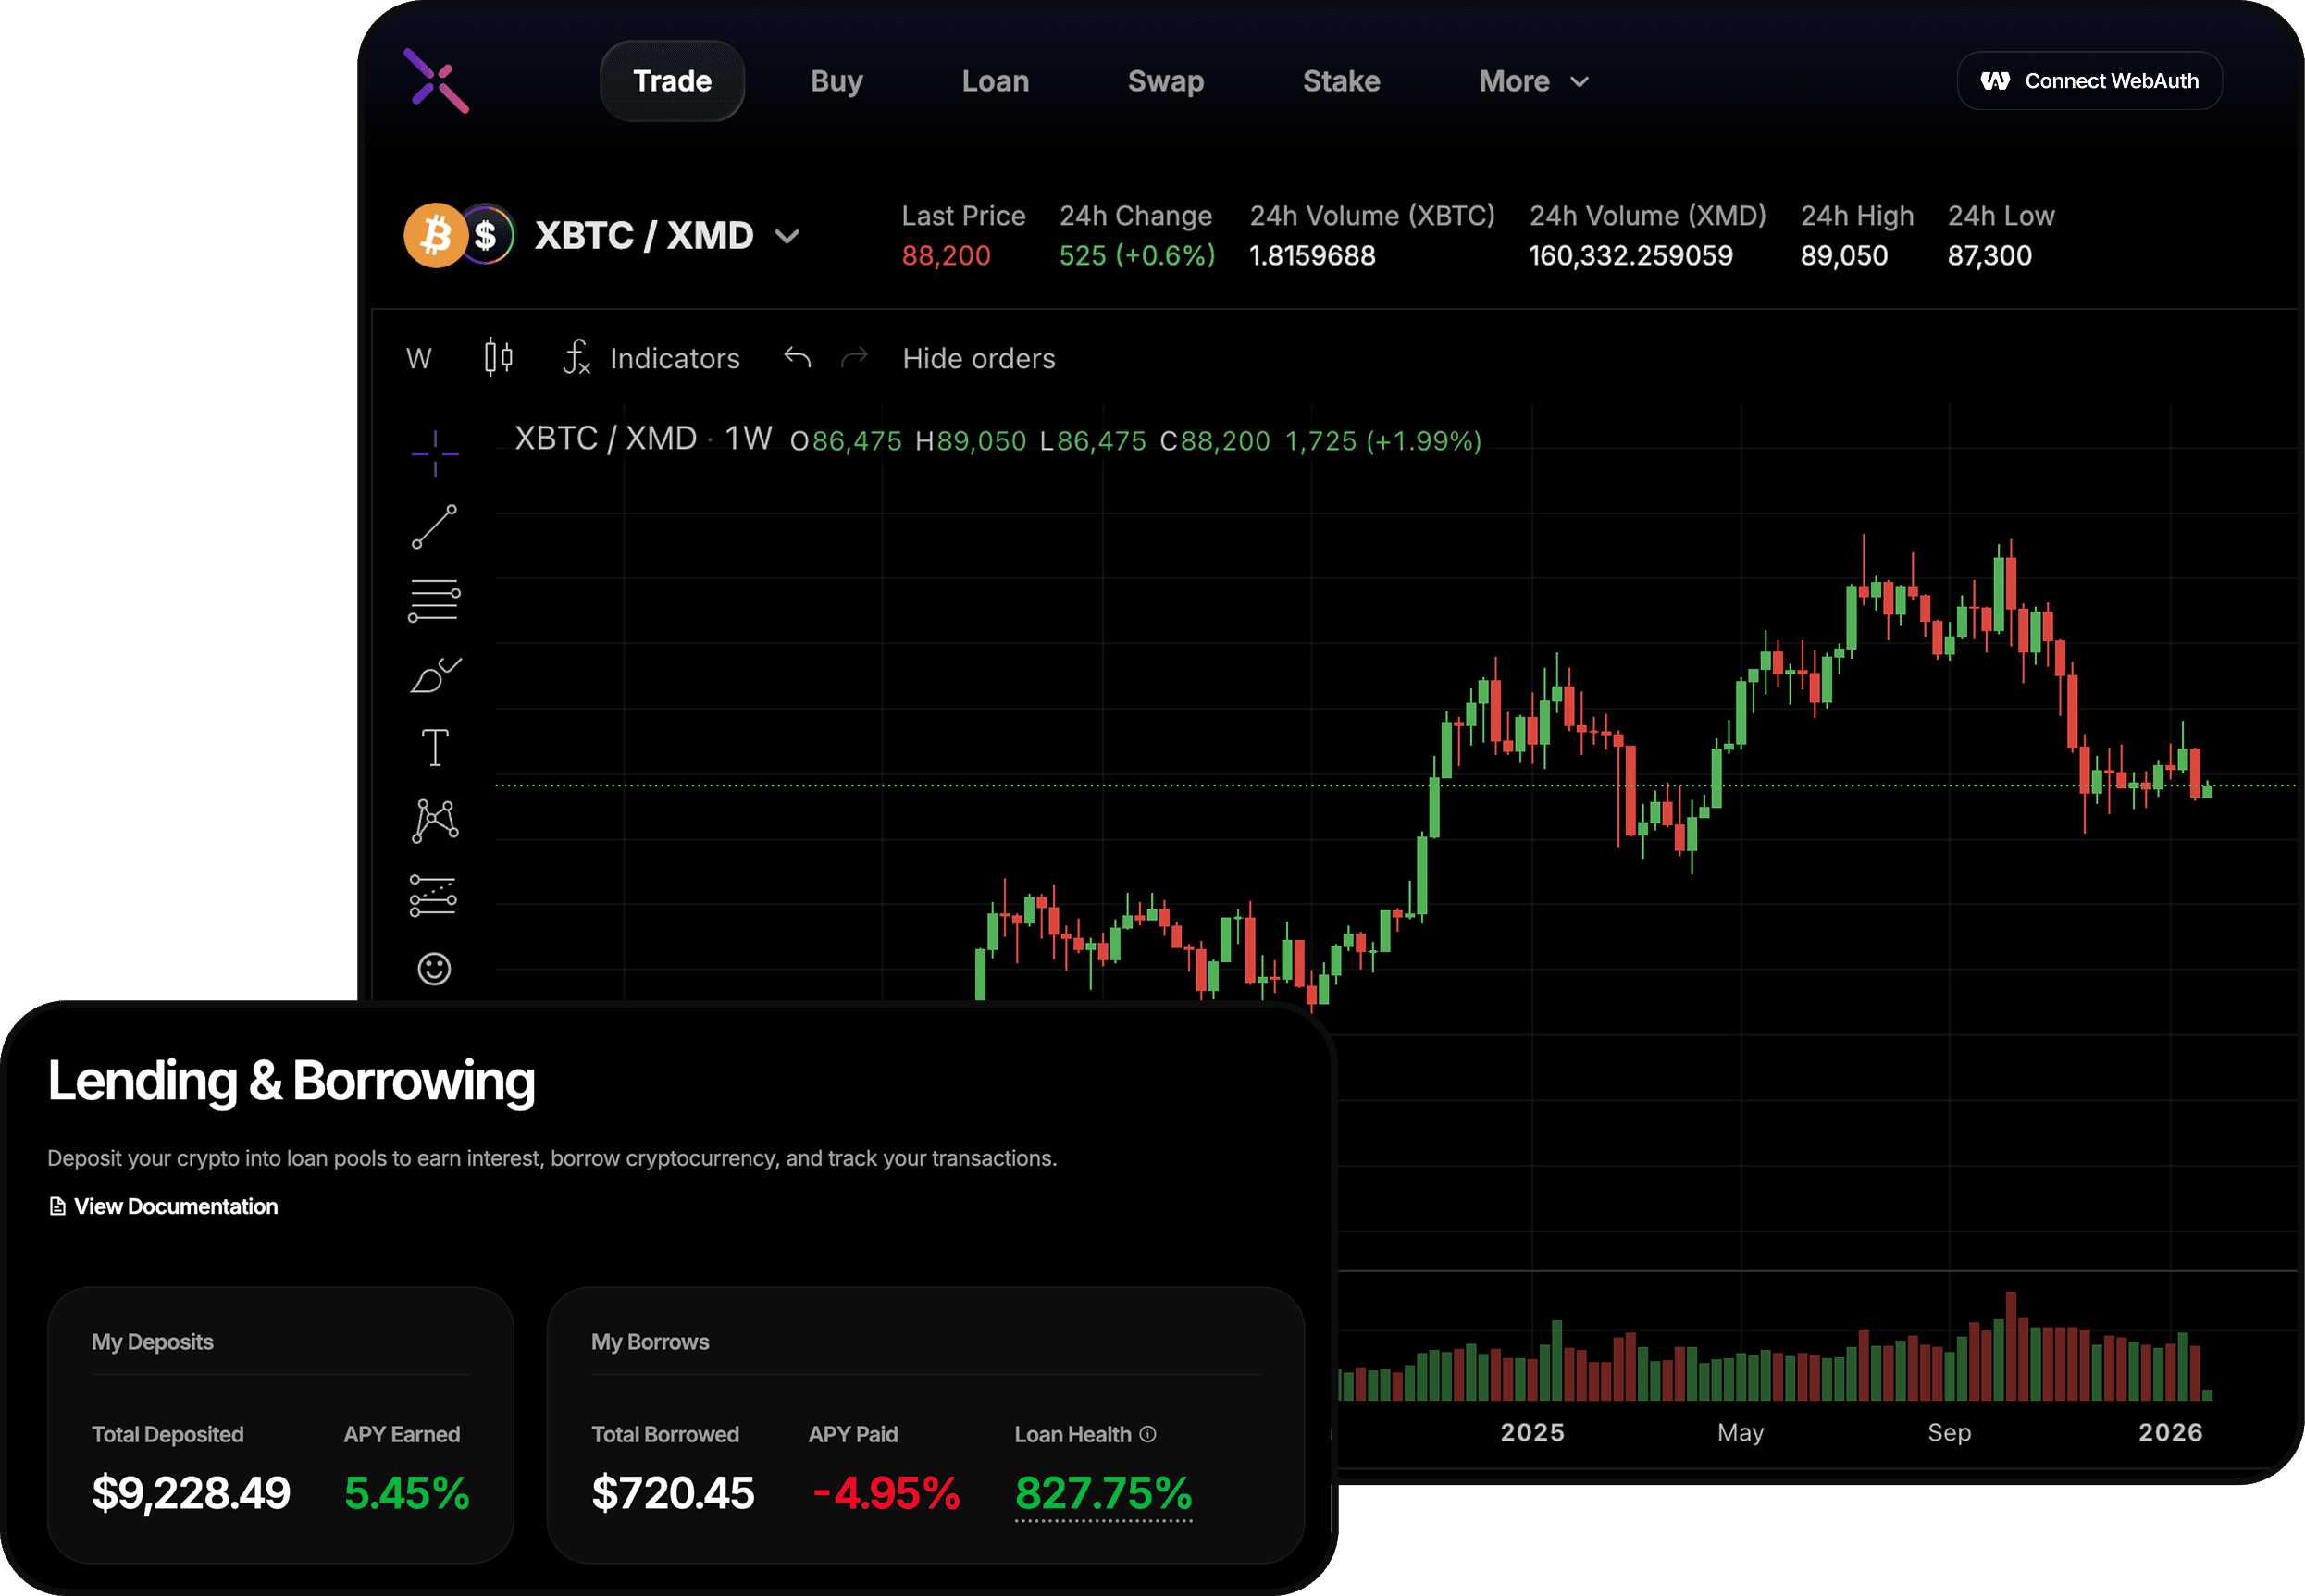
Task: Open the More menu dropdown
Action: [1533, 81]
